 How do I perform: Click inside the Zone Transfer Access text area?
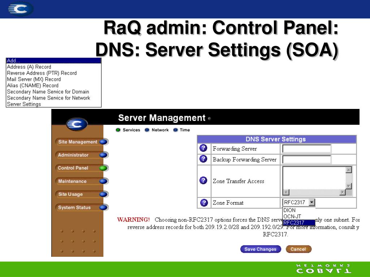coord(314,178)
